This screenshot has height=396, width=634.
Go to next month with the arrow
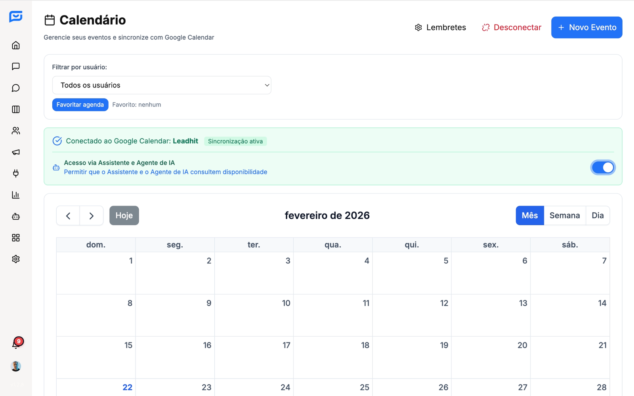(x=92, y=215)
